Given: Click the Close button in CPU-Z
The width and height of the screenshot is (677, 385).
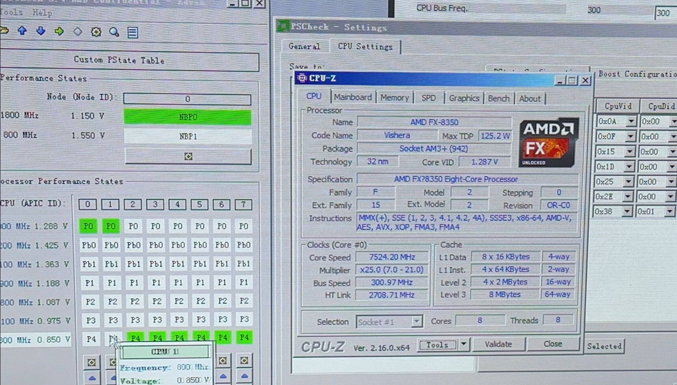Looking at the screenshot, I should 553,344.
